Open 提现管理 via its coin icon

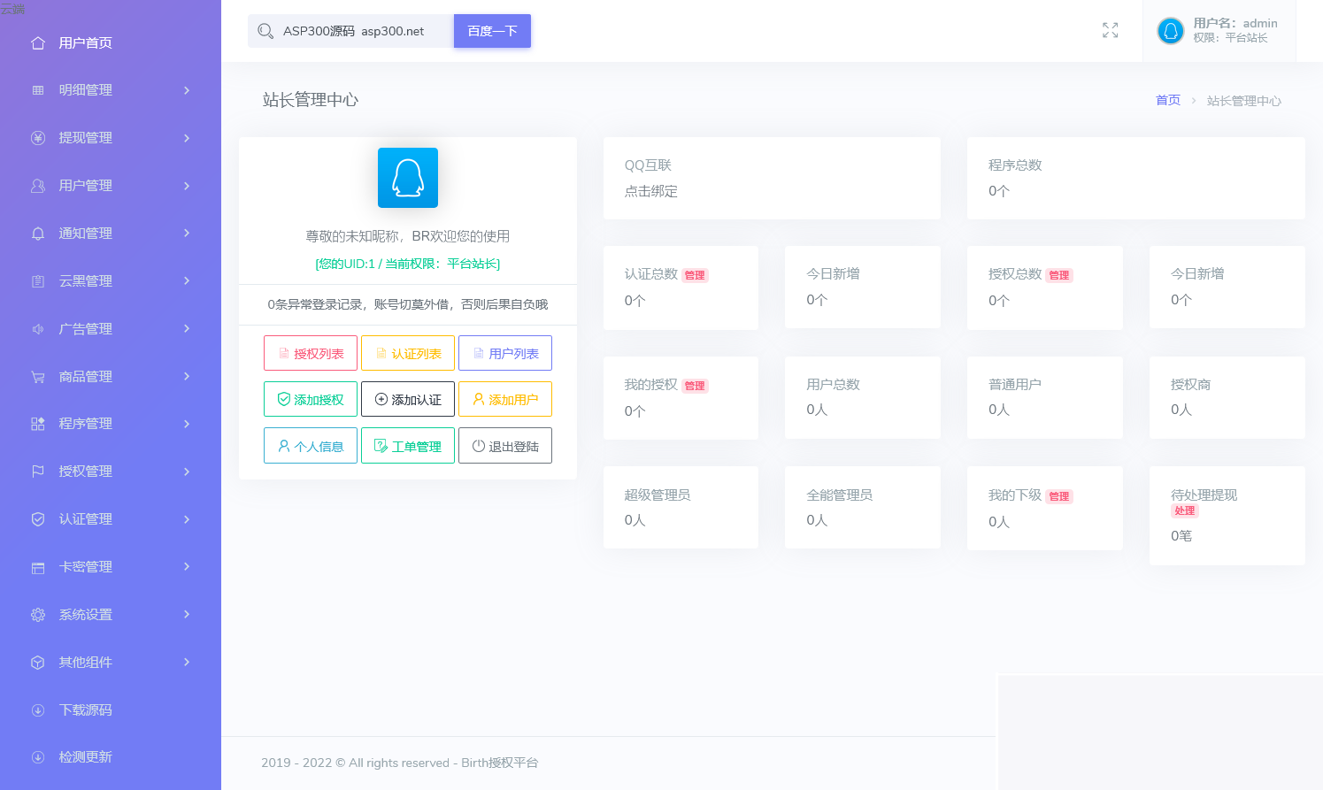36,137
